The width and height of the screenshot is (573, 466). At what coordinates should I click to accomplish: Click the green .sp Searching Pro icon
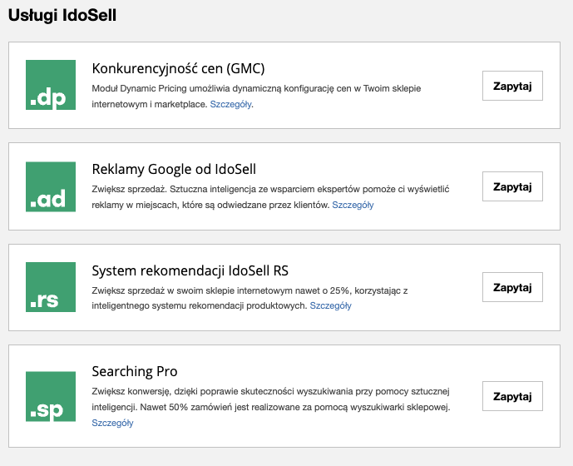tap(51, 396)
